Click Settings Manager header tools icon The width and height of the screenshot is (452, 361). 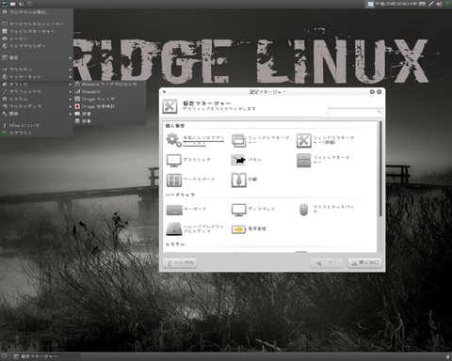tap(169, 106)
